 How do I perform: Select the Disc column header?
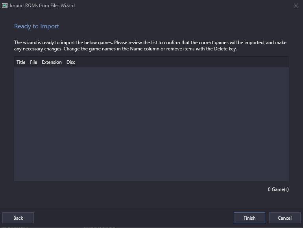(x=71, y=62)
